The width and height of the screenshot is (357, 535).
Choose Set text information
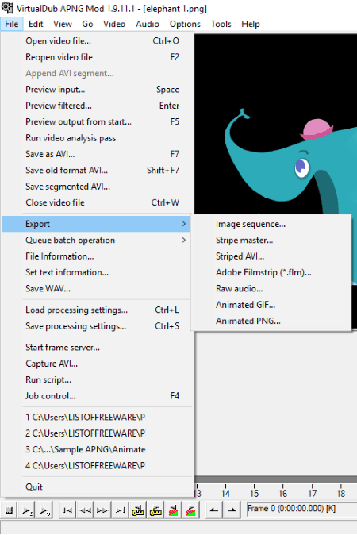(98, 272)
